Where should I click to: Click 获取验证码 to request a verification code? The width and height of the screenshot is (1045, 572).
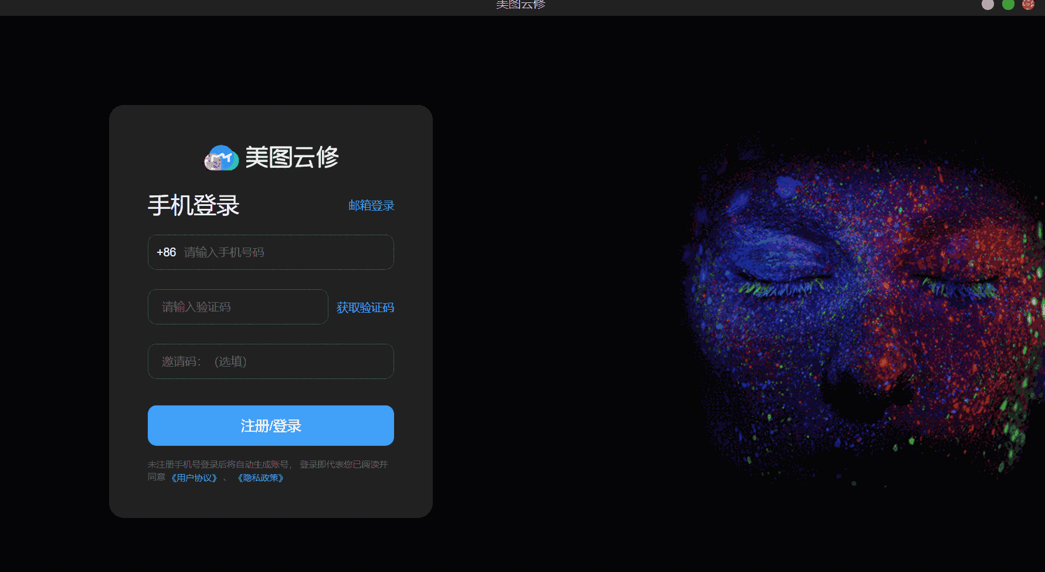pyautogui.click(x=364, y=307)
